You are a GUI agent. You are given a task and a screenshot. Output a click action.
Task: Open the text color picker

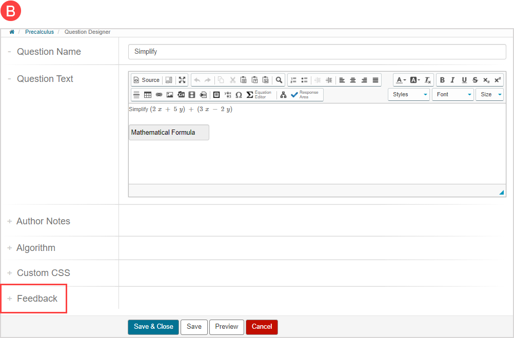tap(401, 80)
